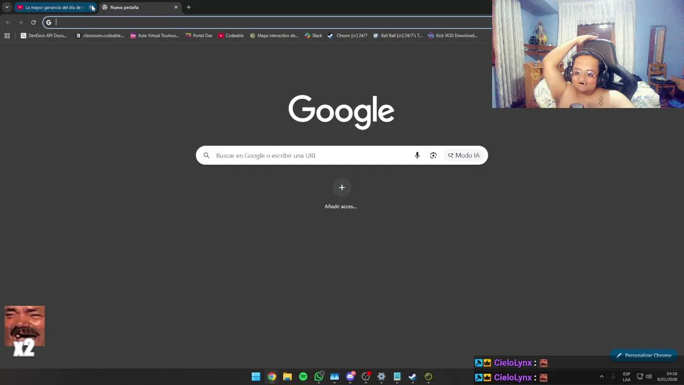Open the DevDocs API Docu... bookmark

44,36
